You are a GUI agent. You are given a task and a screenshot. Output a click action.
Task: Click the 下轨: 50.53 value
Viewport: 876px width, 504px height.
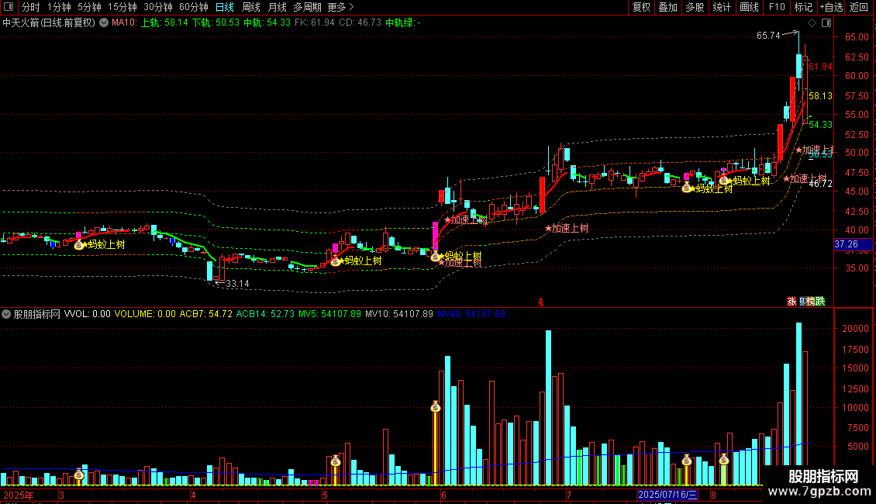(216, 23)
